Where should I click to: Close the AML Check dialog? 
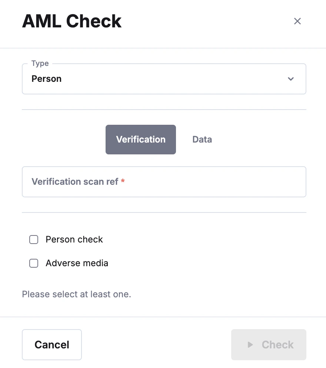(297, 21)
